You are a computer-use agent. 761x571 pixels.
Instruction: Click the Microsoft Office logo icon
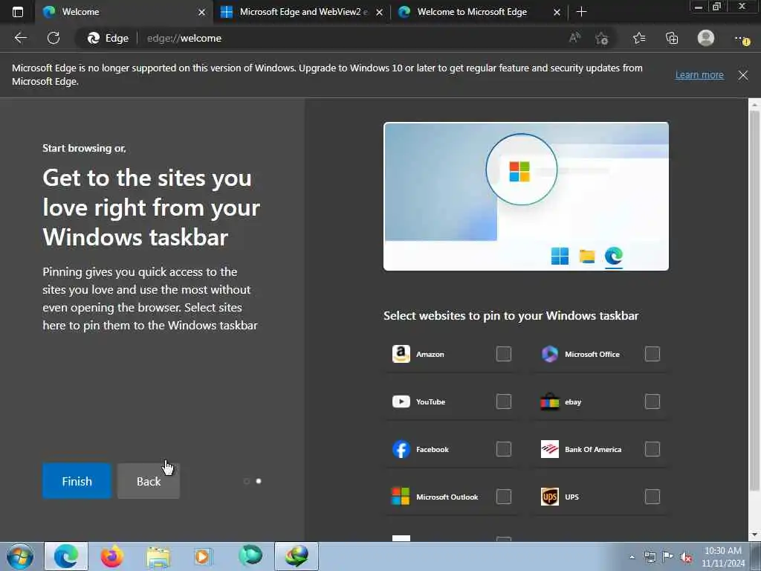(549, 354)
